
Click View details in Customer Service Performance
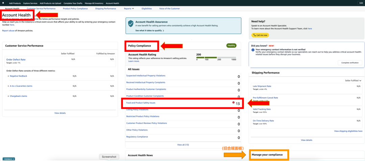tap(60, 113)
